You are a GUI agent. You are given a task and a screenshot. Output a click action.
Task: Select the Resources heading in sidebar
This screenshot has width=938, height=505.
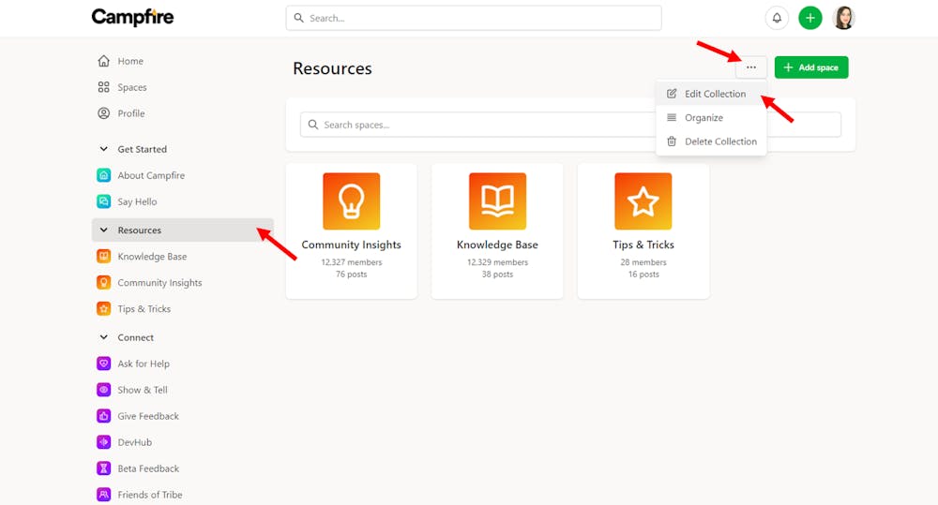pyautogui.click(x=140, y=230)
